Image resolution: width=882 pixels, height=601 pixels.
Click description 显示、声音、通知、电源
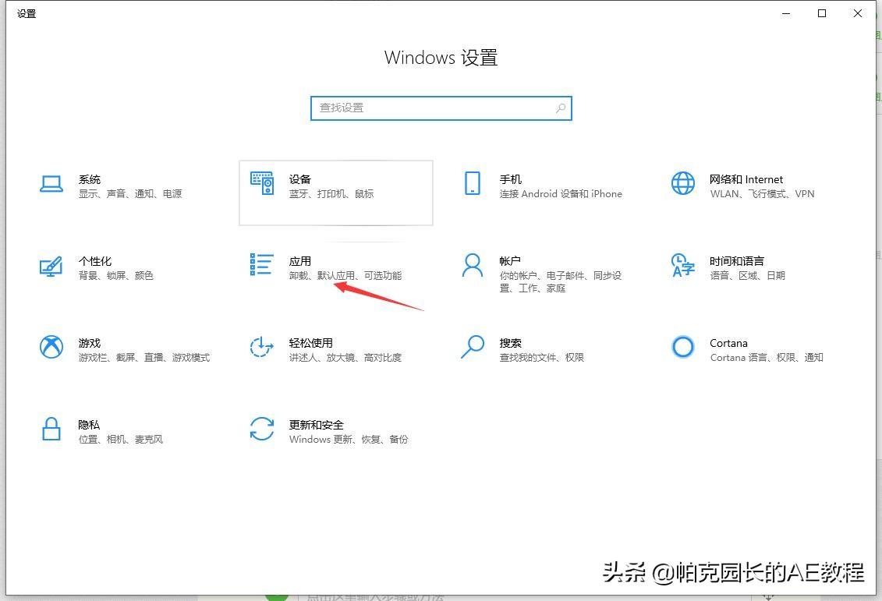pos(130,194)
